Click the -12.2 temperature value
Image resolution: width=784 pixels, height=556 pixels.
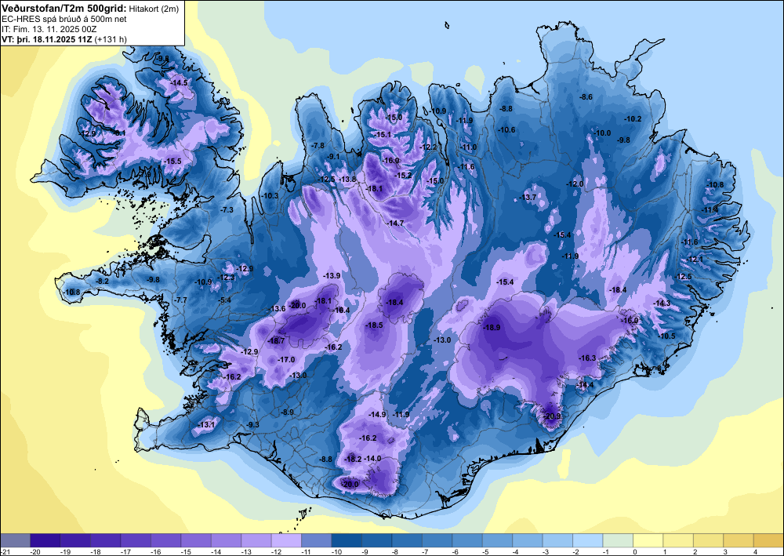[429, 147]
